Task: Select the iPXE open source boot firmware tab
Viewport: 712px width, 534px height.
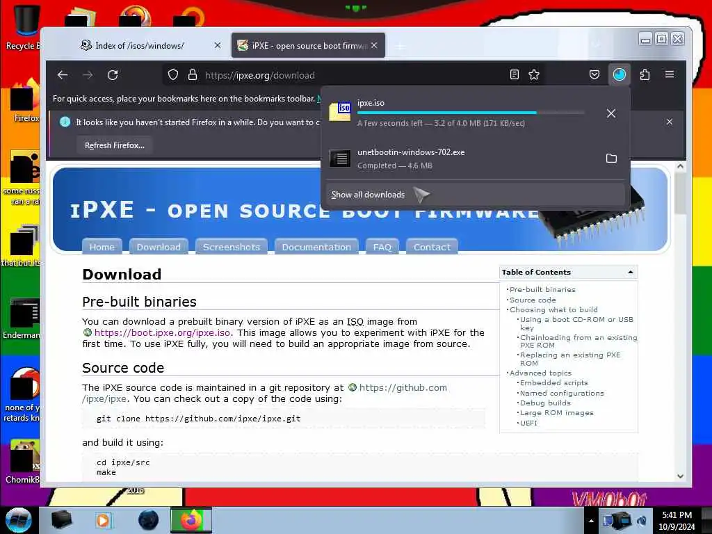Action: 308,45
